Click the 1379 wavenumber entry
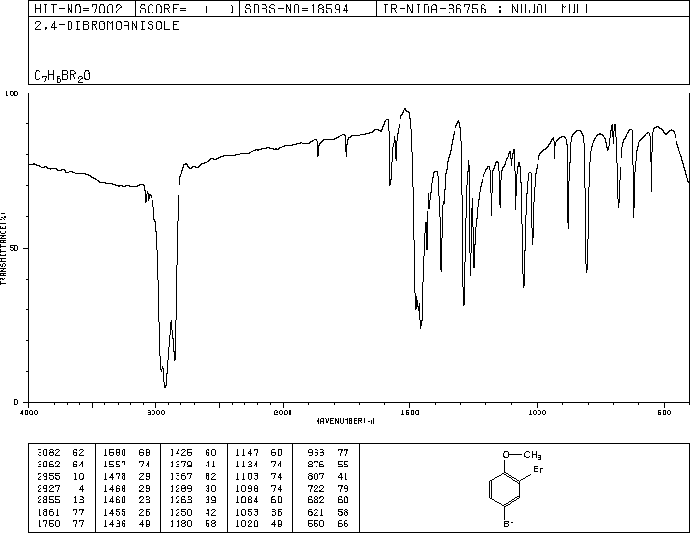The image size is (690, 533). 180,465
